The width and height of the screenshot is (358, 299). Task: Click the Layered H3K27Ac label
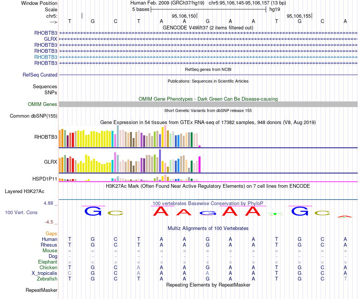point(24,192)
